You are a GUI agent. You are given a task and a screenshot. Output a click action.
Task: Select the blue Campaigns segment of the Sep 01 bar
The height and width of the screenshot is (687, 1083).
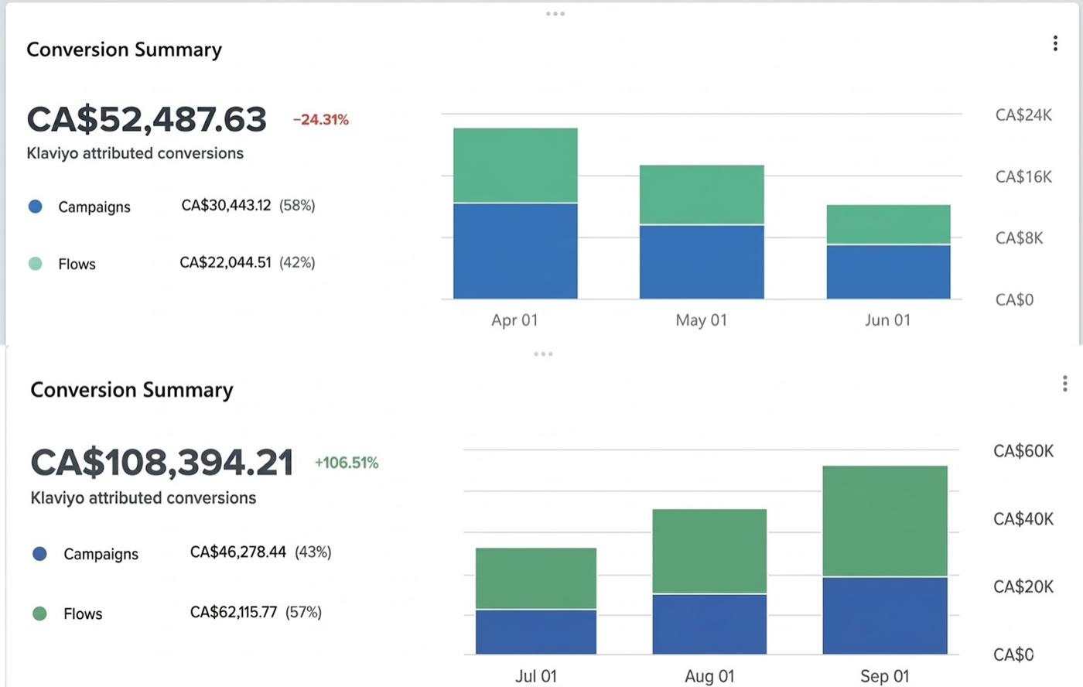pos(885,616)
